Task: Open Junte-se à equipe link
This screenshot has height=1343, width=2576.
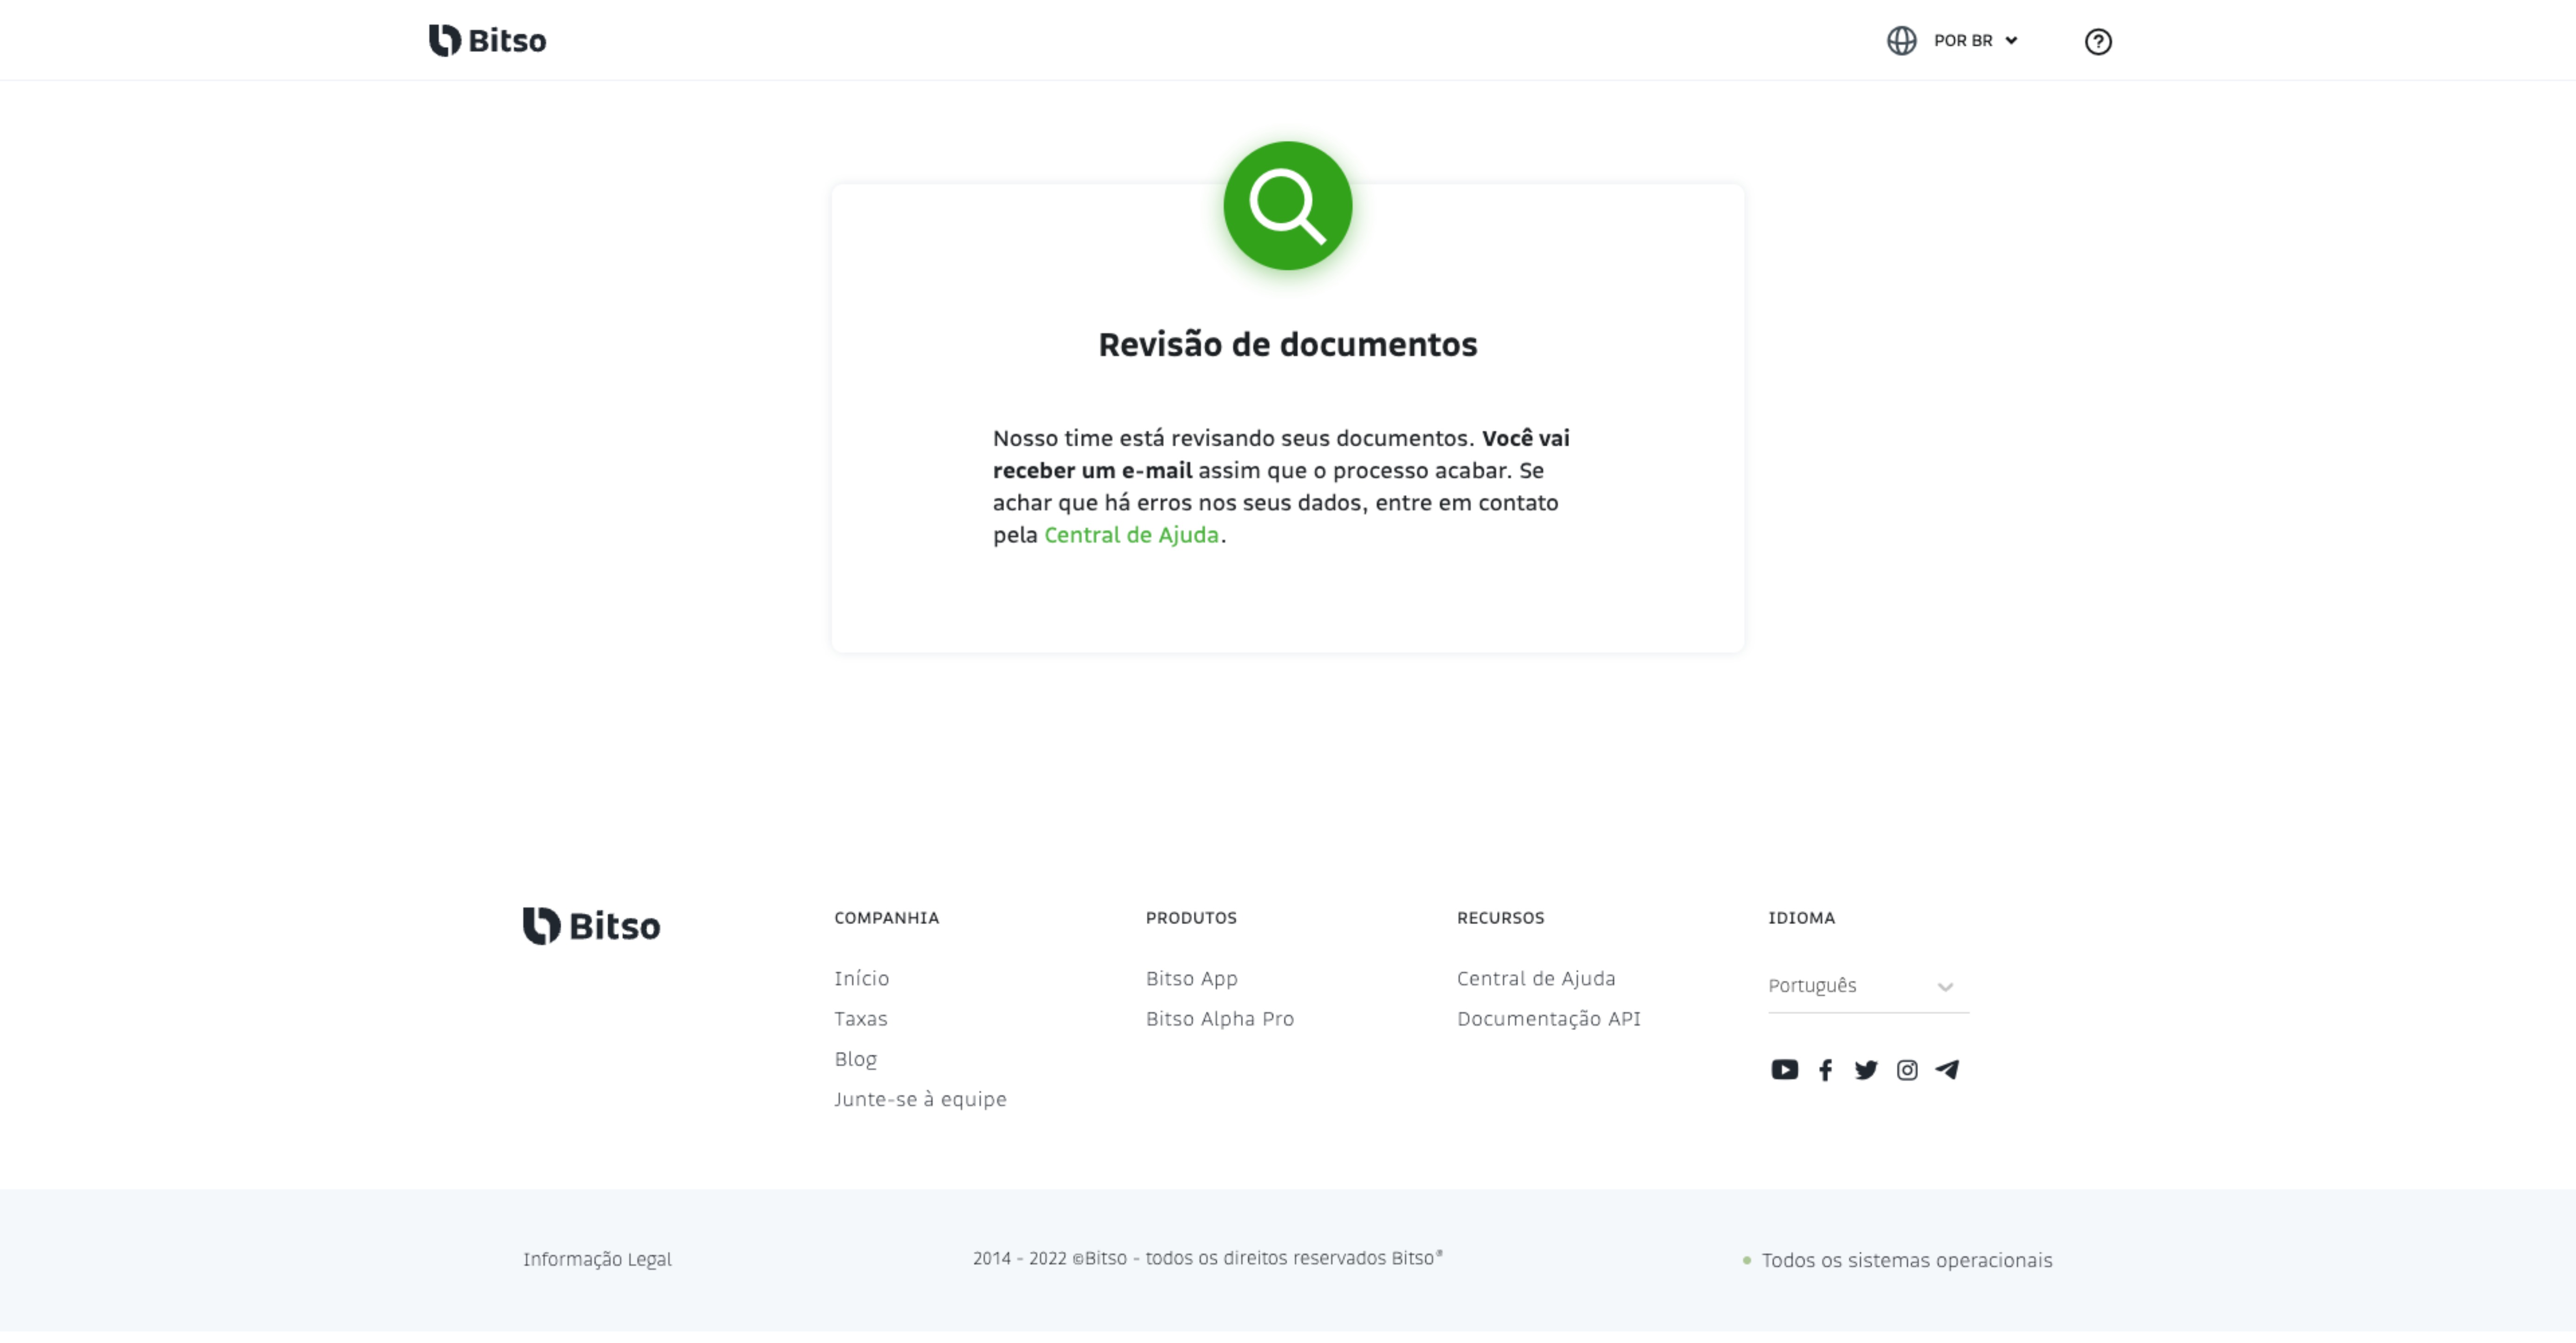Action: 920,1099
